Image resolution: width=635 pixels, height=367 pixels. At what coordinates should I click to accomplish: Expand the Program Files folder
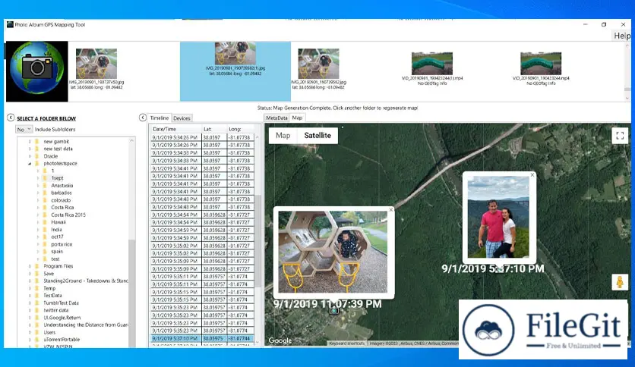tap(30, 266)
